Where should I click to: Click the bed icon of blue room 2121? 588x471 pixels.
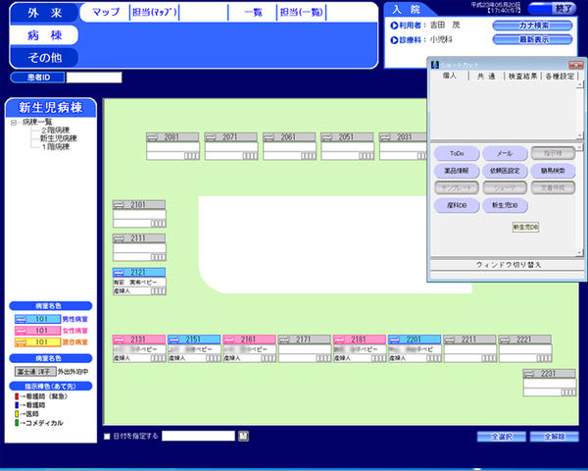tap(119, 273)
